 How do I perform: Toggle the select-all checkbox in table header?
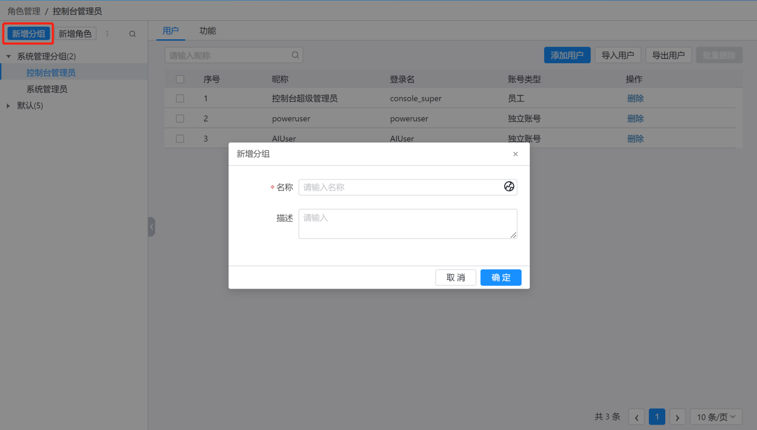click(x=180, y=80)
